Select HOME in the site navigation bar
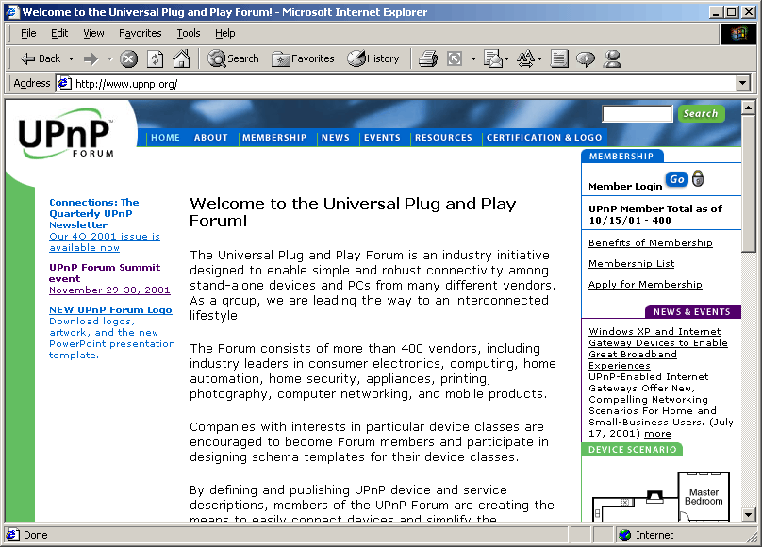Viewport: 762px width, 547px height. [165, 138]
